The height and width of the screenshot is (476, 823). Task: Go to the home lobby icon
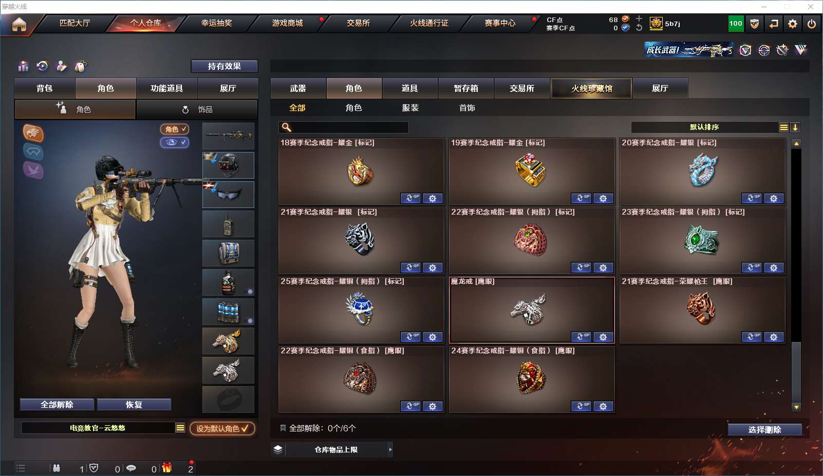click(x=19, y=24)
